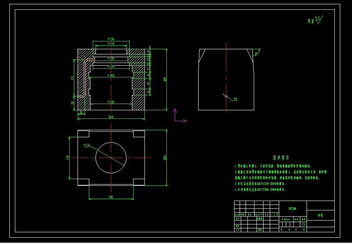Click the 160 dimension below plan view

[x=111, y=197]
